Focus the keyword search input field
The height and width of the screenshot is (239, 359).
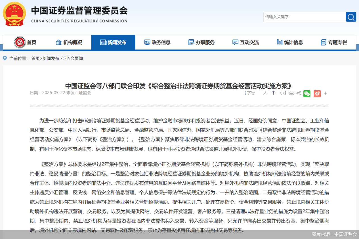(x=305, y=17)
